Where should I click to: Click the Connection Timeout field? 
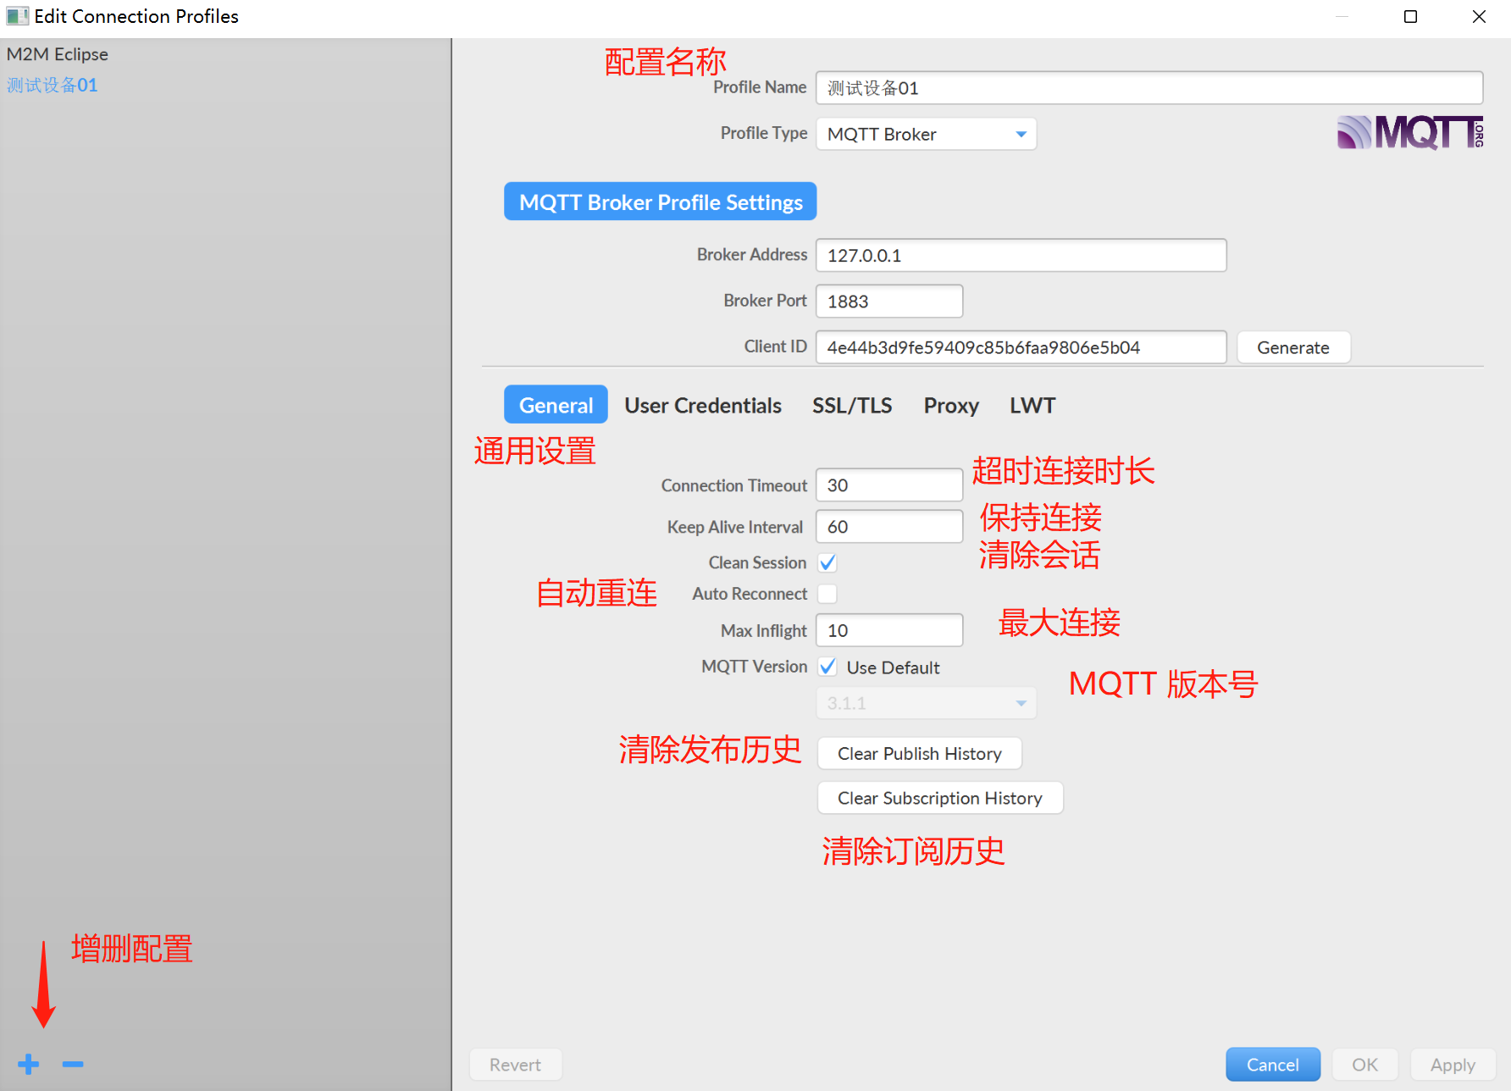[x=889, y=485]
